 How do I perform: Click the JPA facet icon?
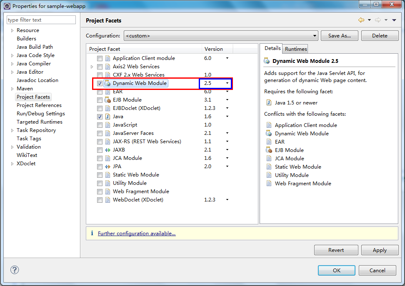tap(107, 167)
